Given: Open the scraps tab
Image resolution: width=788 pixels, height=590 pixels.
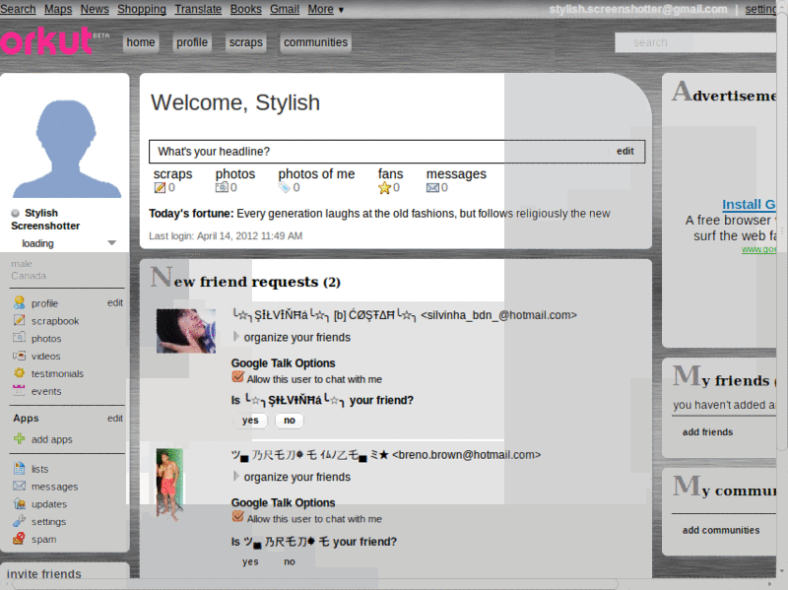Looking at the screenshot, I should pyautogui.click(x=245, y=42).
